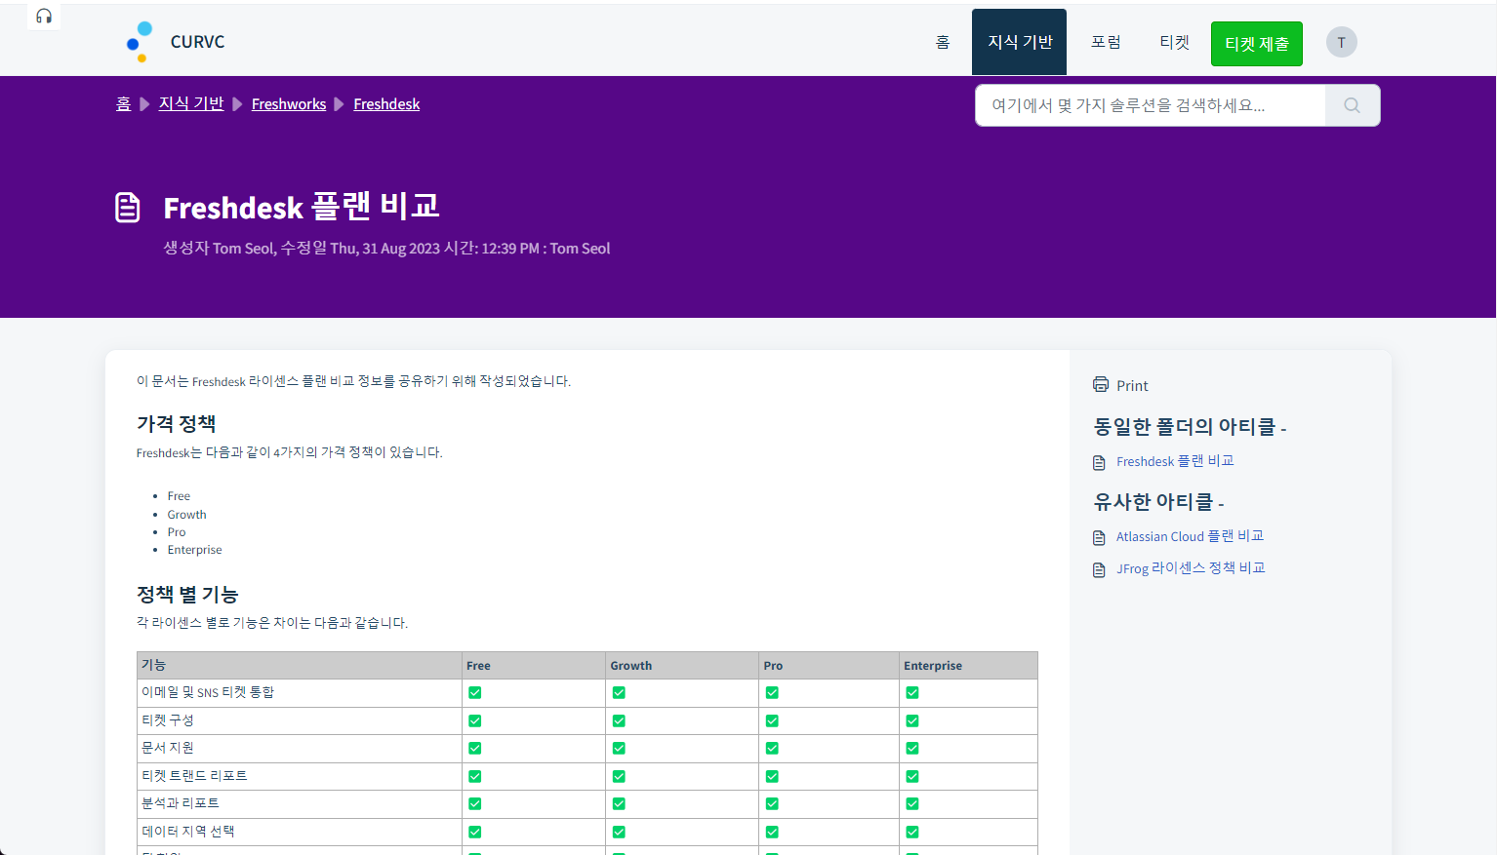Click the 티켓 트랜드 리포트 cell

pyautogui.click(x=300, y=776)
